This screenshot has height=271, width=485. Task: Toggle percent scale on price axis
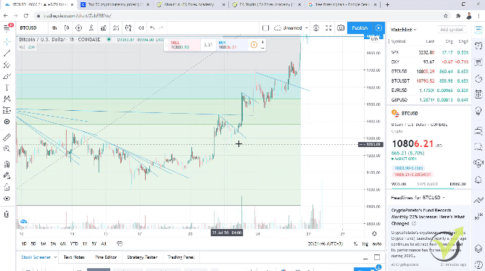click(x=355, y=243)
